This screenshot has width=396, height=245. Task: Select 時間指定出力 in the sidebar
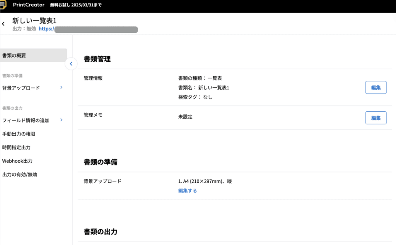click(17, 147)
